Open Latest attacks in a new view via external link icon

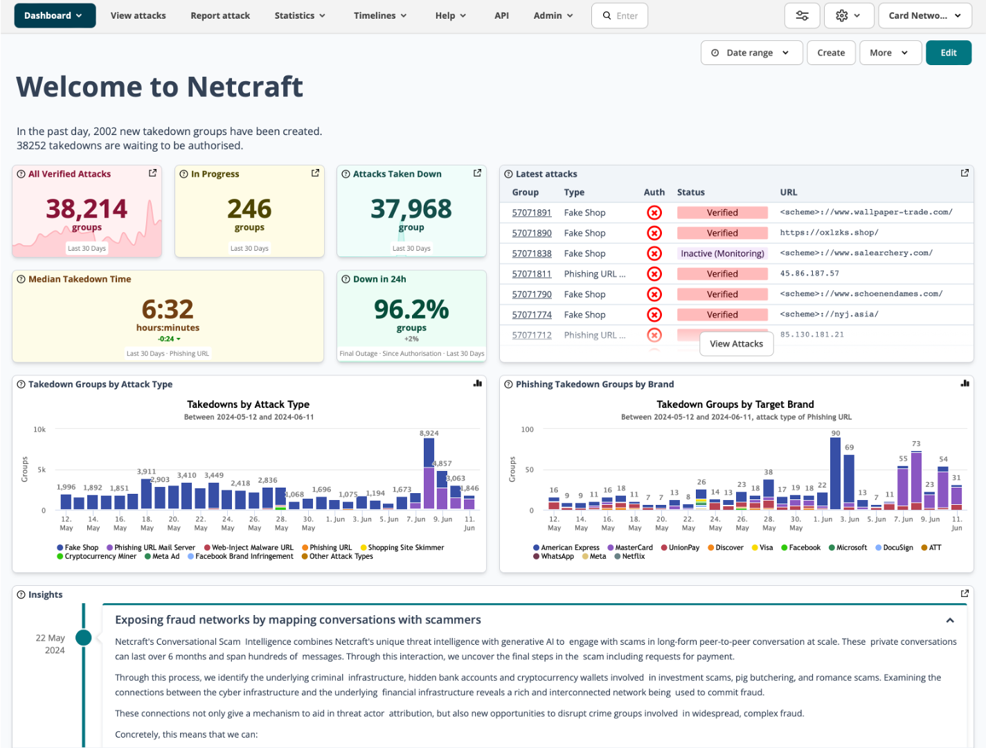tap(965, 172)
